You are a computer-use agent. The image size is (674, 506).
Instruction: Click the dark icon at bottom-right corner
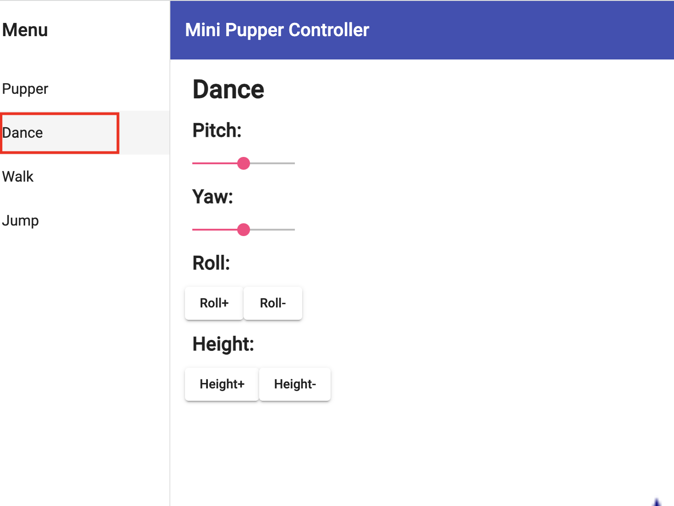pos(657,502)
